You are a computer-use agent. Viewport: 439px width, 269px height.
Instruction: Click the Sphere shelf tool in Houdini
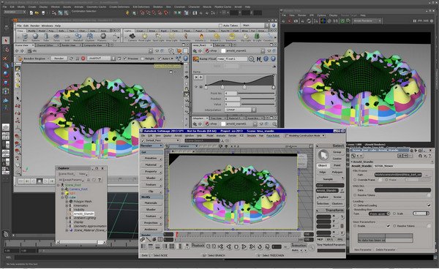36,37
